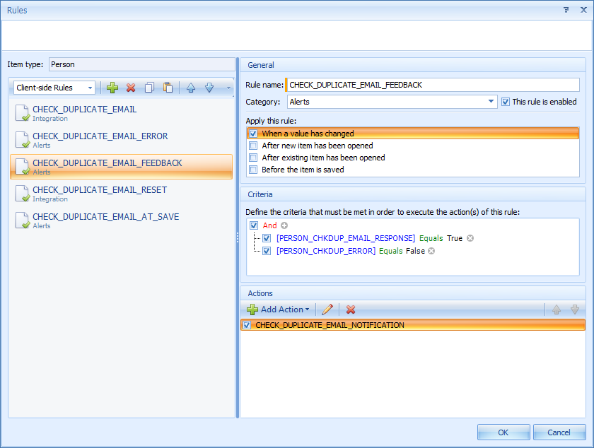Click the green plus add rule icon
The width and height of the screenshot is (594, 448).
[112, 88]
